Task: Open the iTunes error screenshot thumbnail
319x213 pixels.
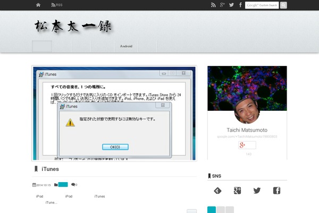Action: (x=114, y=113)
